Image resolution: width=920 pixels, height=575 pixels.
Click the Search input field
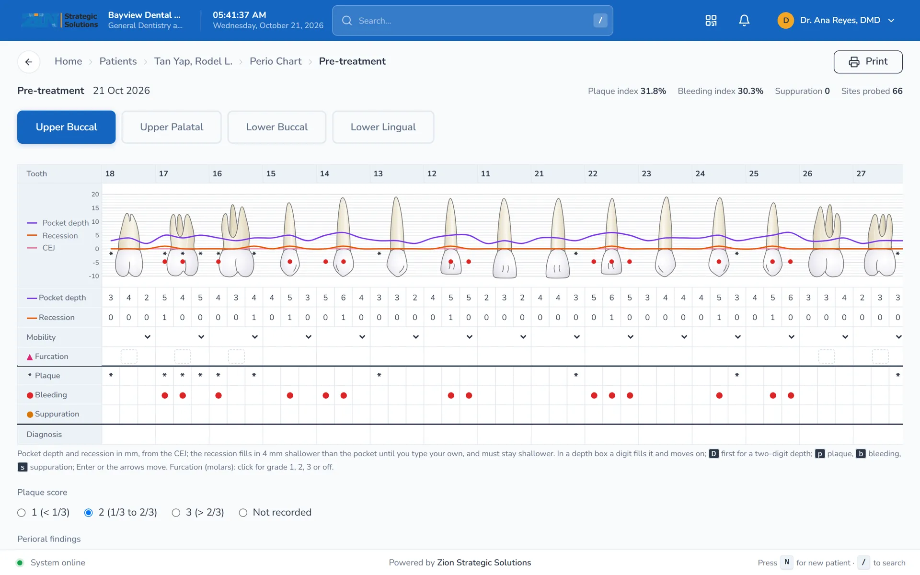(472, 21)
